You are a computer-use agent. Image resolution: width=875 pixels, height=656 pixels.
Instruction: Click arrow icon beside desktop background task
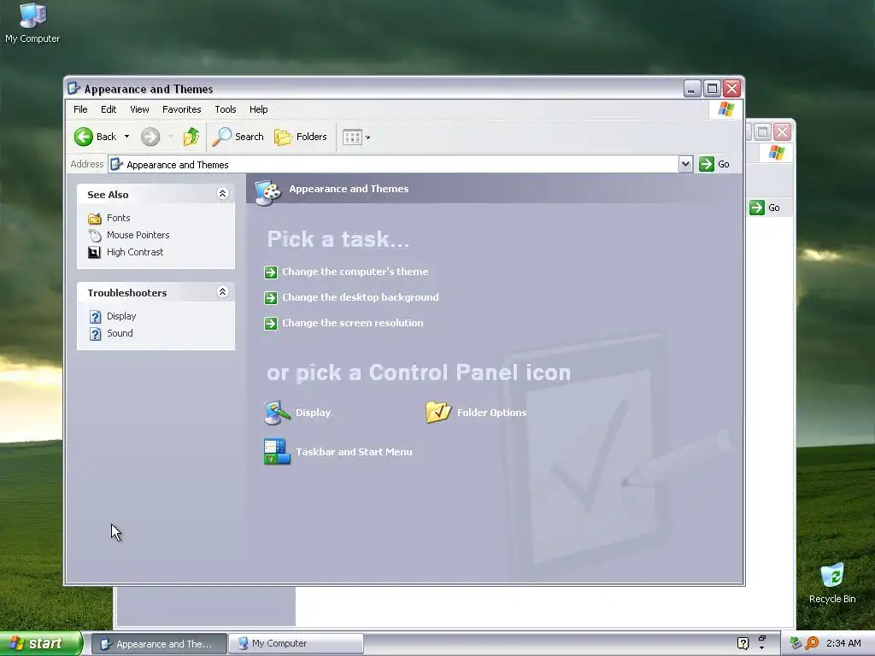click(x=271, y=298)
